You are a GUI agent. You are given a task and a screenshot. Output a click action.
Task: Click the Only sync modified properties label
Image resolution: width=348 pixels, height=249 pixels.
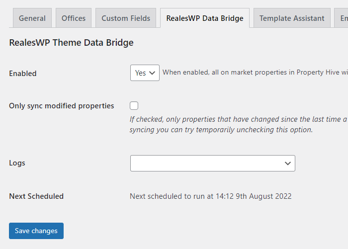click(x=62, y=106)
